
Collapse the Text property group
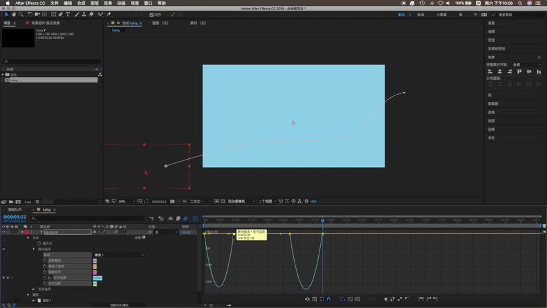(x=28, y=238)
